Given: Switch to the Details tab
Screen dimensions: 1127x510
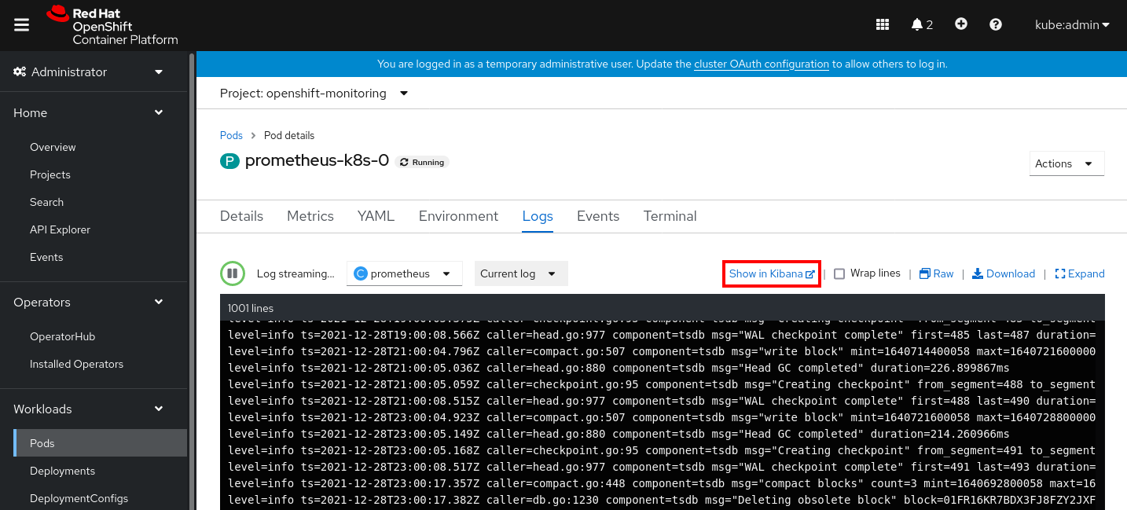Looking at the screenshot, I should pos(241,216).
